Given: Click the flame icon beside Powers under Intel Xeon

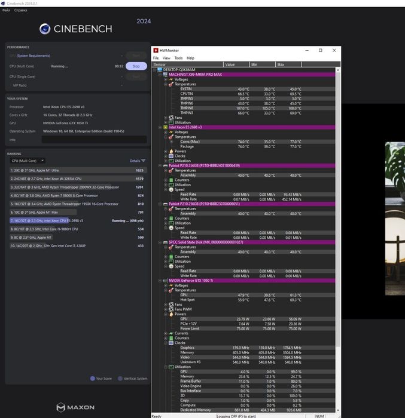Looking at the screenshot, I should [x=171, y=151].
